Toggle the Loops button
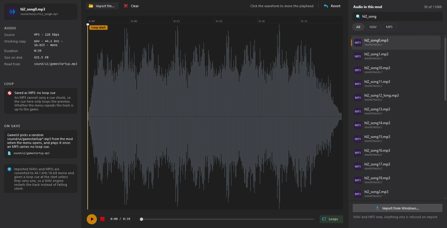 (331, 219)
